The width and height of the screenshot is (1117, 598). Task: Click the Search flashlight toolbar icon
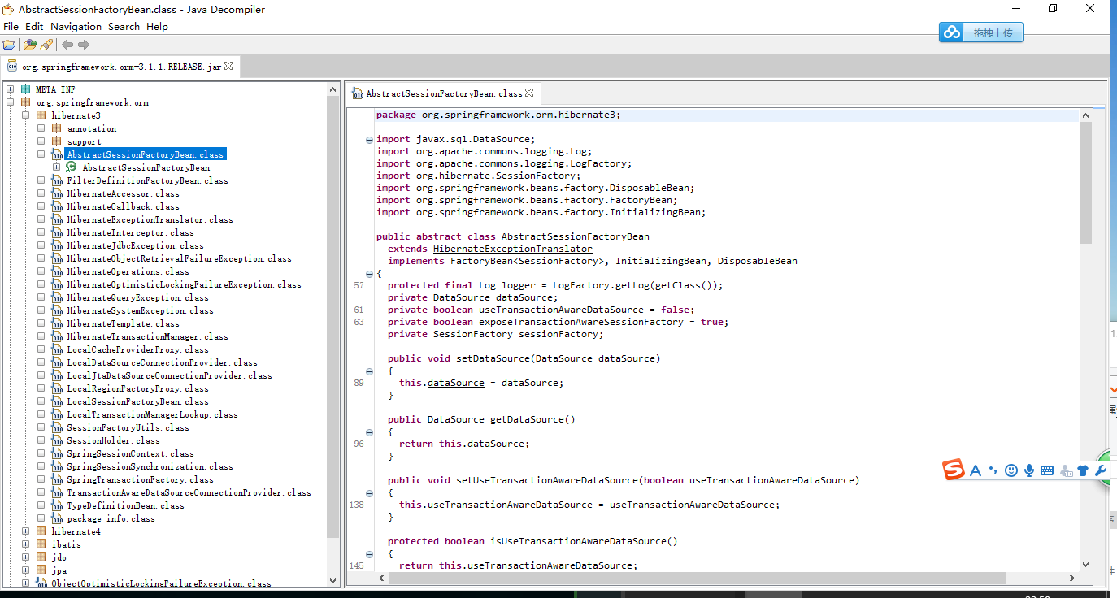[46, 45]
